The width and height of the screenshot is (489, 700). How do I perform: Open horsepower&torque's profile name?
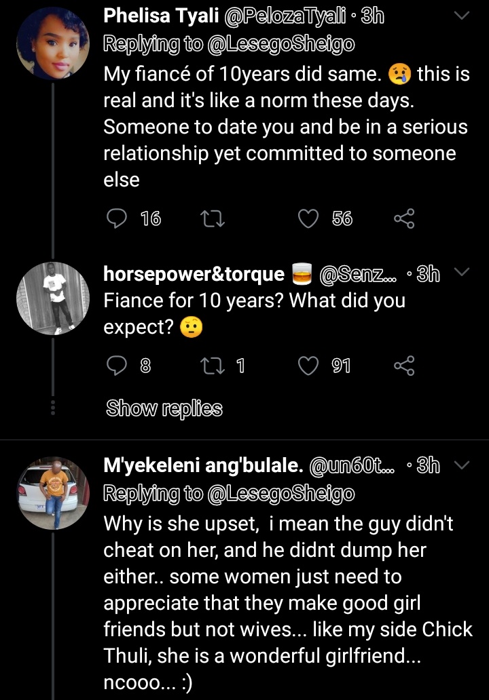coord(194,273)
